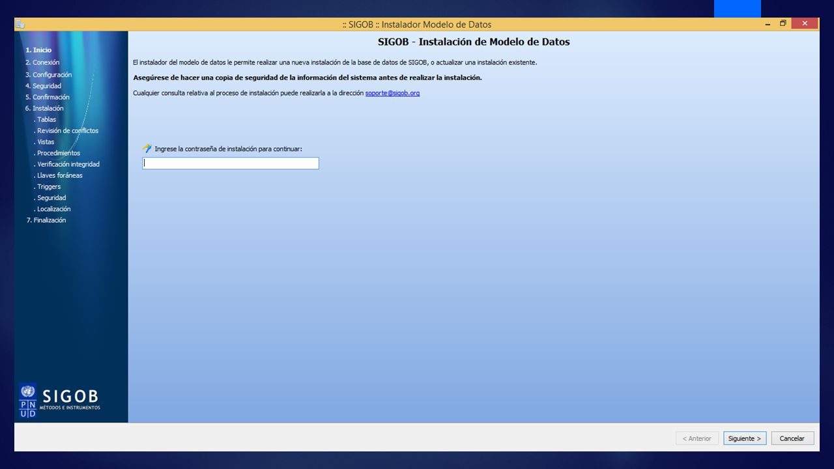
Task: Click the Siguiente > button
Action: pyautogui.click(x=745, y=438)
